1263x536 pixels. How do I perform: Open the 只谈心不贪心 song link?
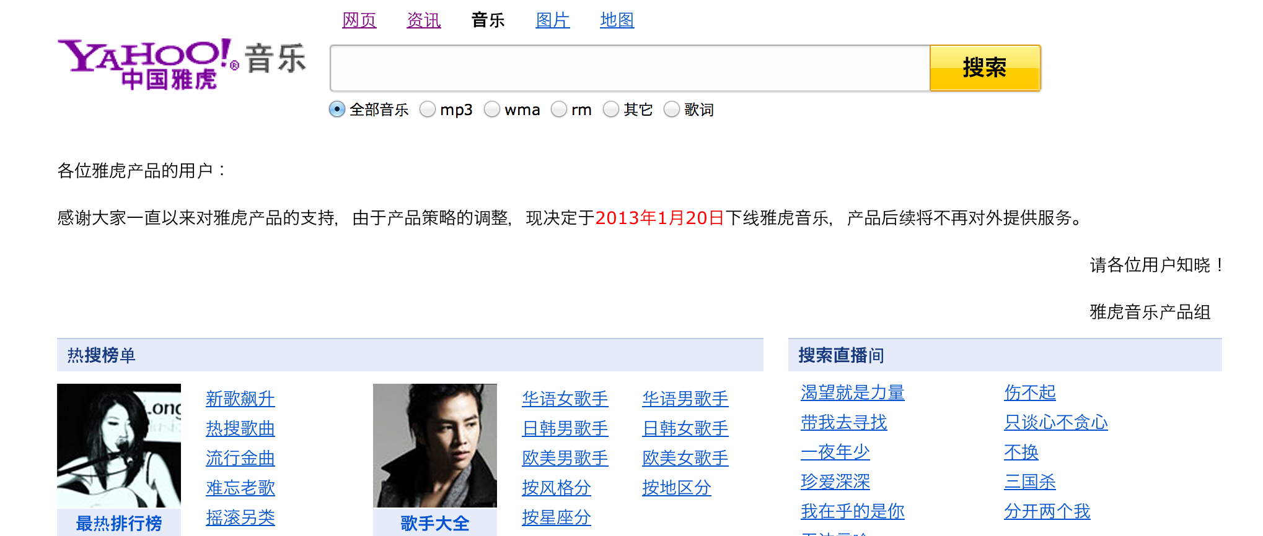(x=1056, y=422)
